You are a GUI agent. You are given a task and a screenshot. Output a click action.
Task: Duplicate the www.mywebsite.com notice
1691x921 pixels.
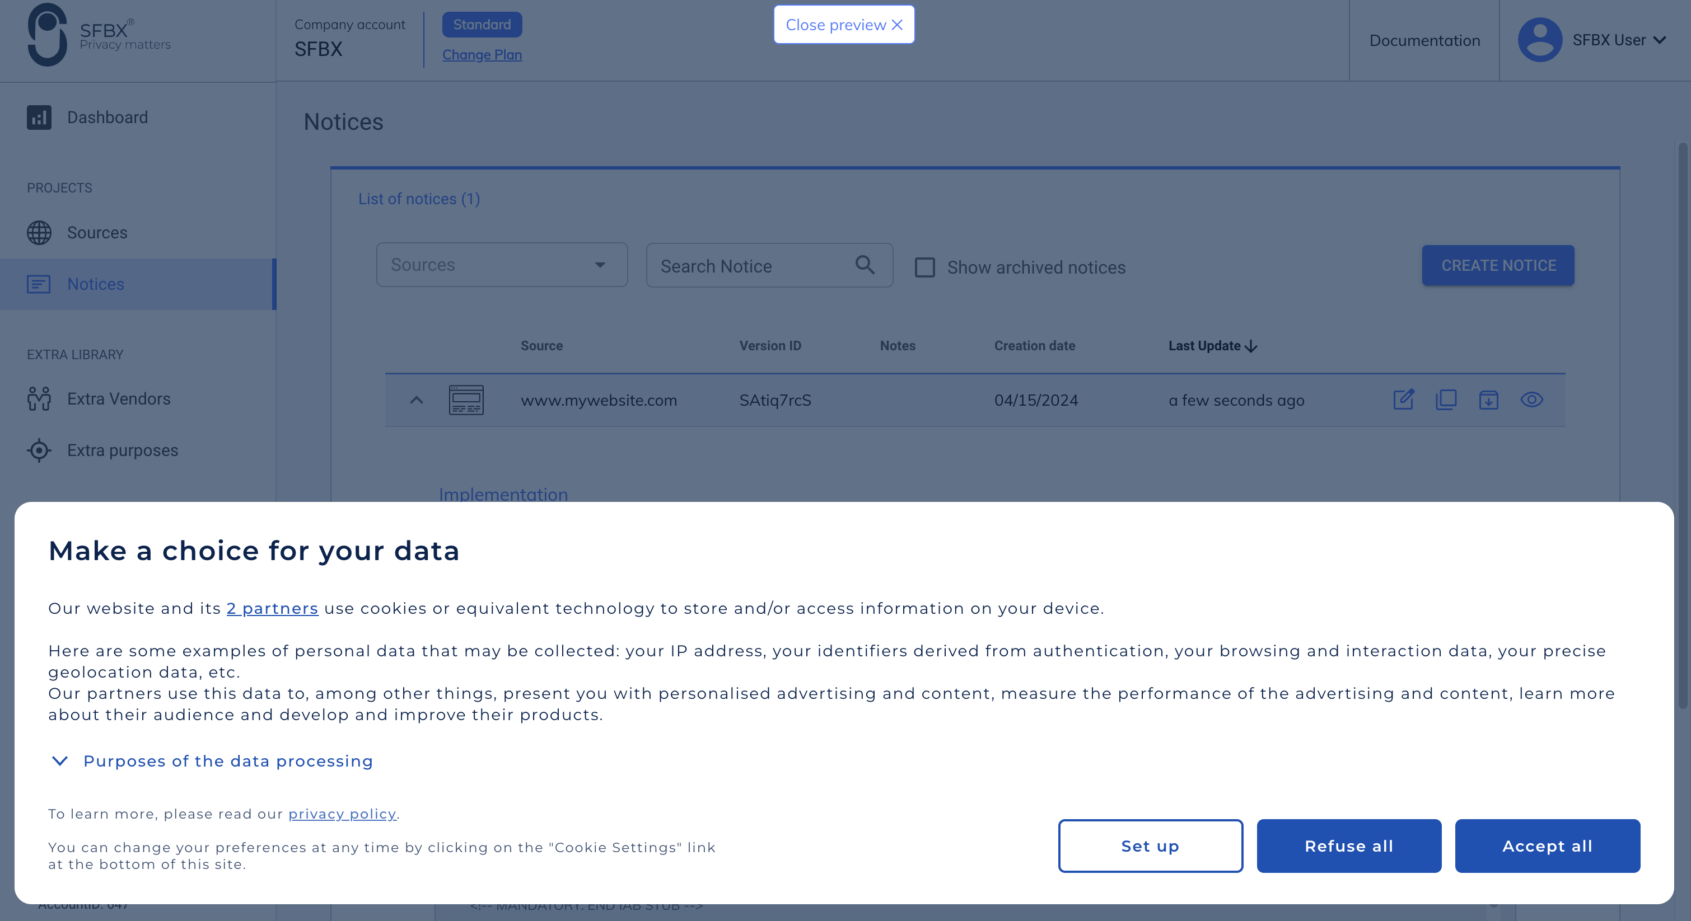click(x=1447, y=400)
